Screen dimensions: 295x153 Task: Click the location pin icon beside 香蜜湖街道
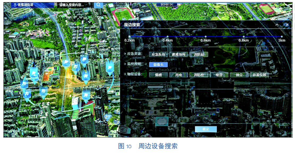(15, 5)
